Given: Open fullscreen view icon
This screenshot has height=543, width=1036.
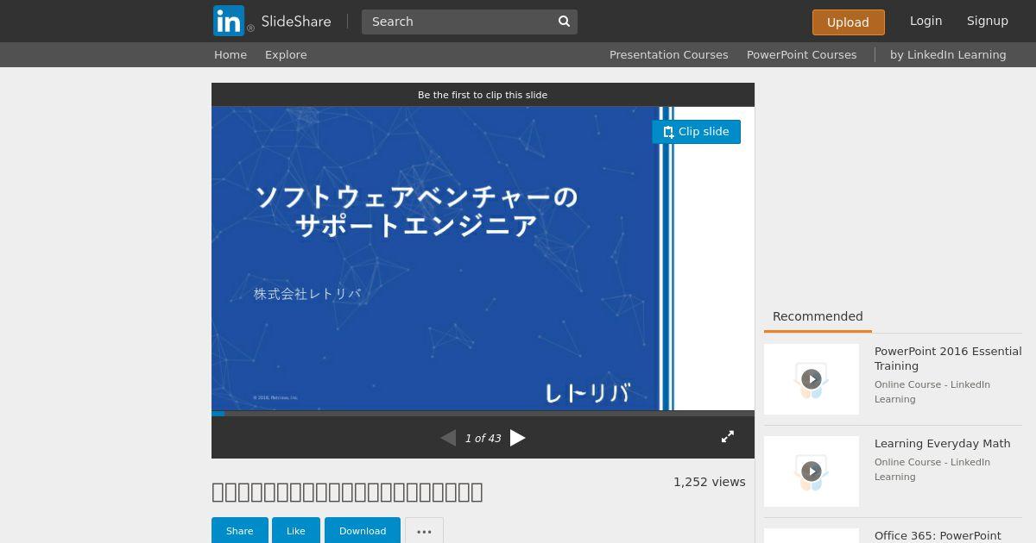Looking at the screenshot, I should [728, 437].
